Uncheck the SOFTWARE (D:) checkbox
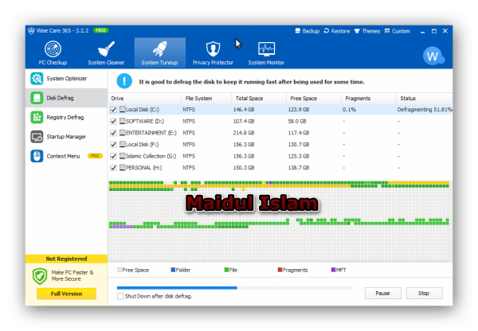Screen dimensions: 478x331 point(113,121)
